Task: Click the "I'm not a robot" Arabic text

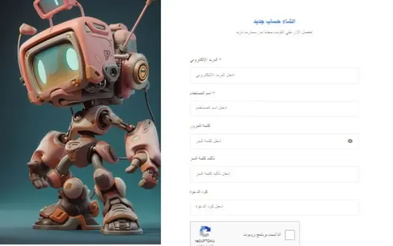Action: coord(262,235)
